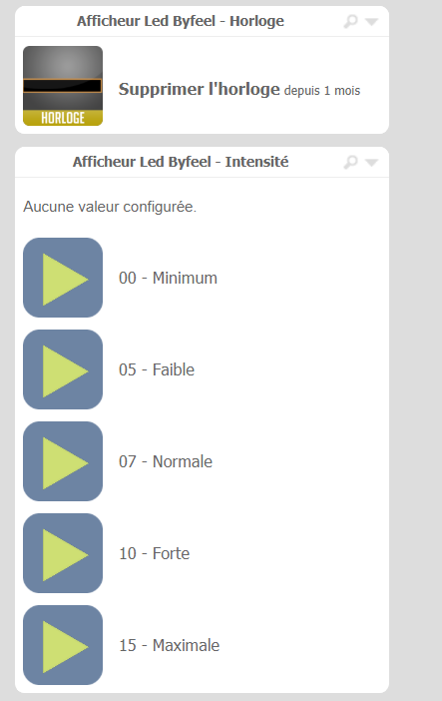Screen dimensions: 442x701
Task: Expand the Horloge widget dropdown arrow
Action: click(372, 21)
